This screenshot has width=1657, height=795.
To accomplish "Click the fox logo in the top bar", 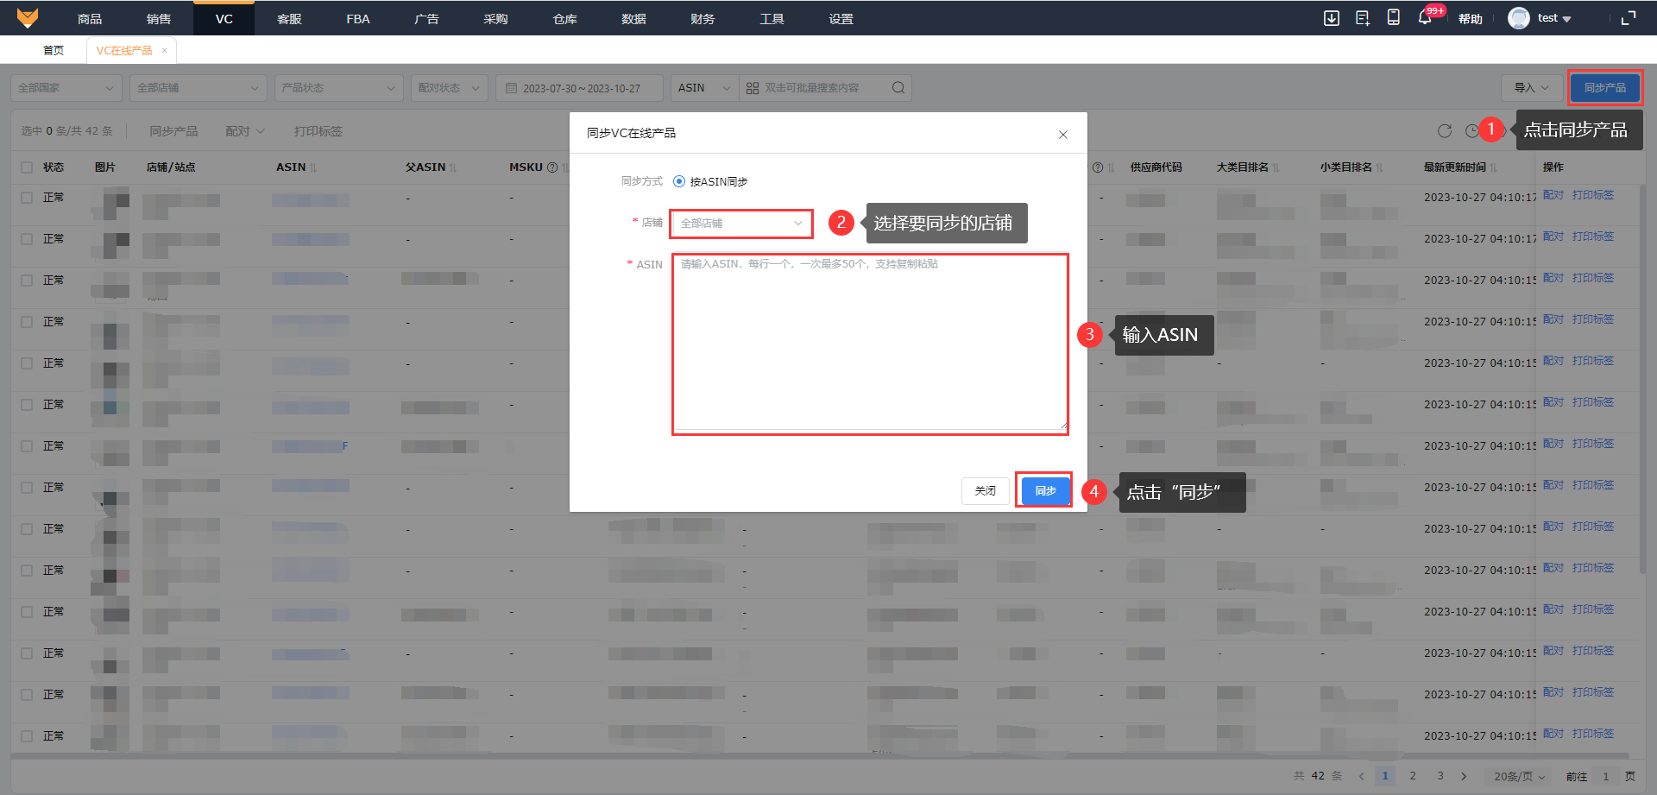I will tap(28, 18).
